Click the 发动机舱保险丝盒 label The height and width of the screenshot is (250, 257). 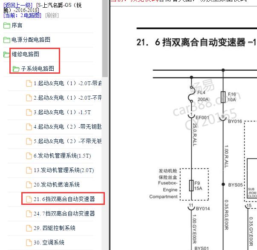pos(168,174)
